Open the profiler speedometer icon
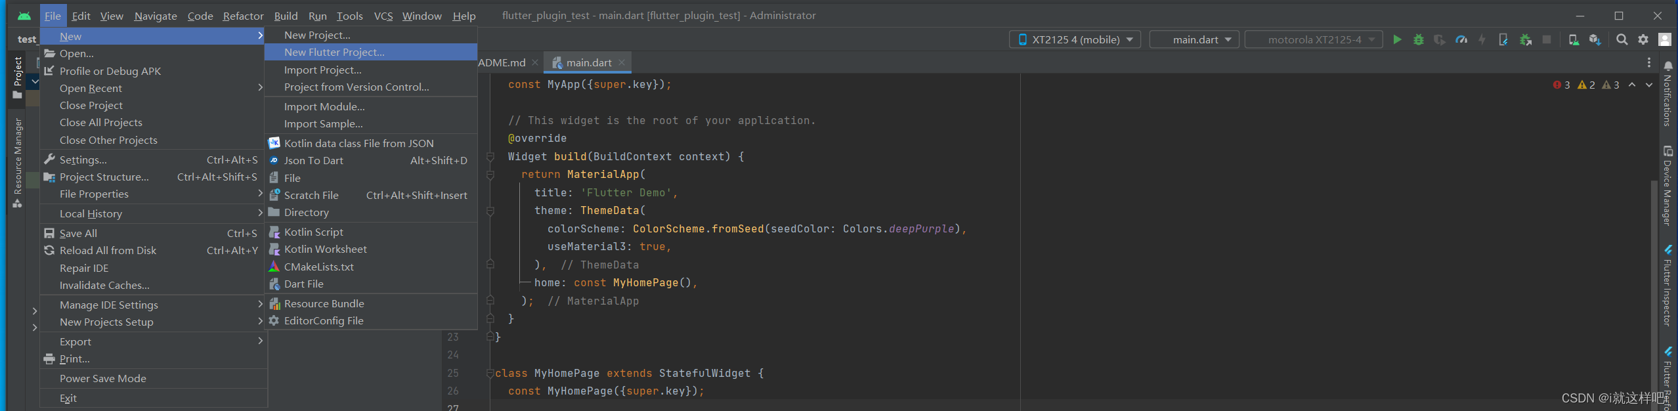Image resolution: width=1678 pixels, height=411 pixels. point(1461,39)
